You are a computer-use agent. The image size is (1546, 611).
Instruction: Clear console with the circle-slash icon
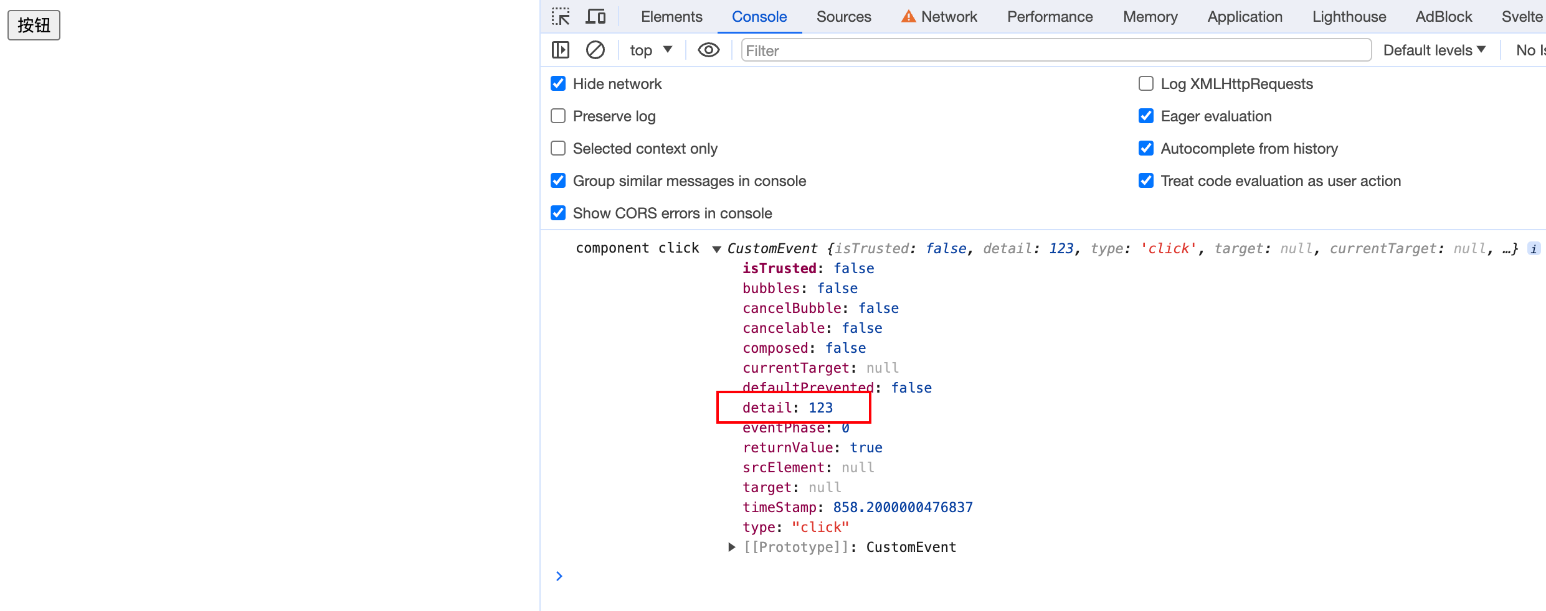pyautogui.click(x=595, y=50)
